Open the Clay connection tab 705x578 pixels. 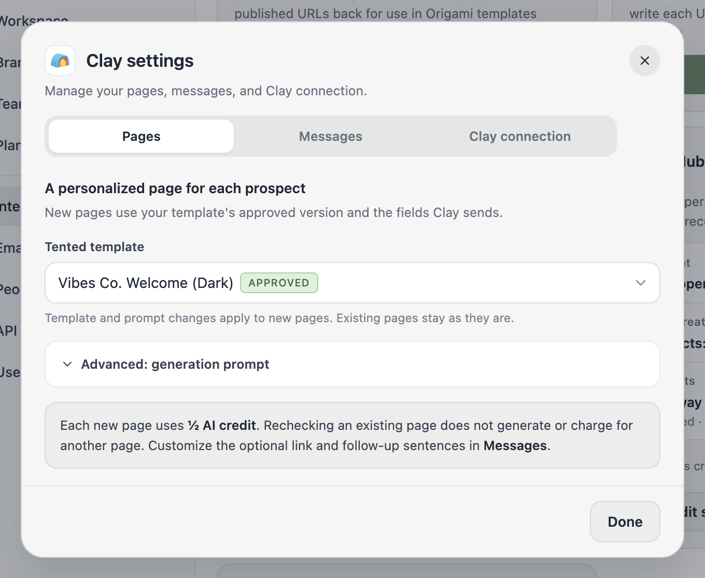click(520, 136)
